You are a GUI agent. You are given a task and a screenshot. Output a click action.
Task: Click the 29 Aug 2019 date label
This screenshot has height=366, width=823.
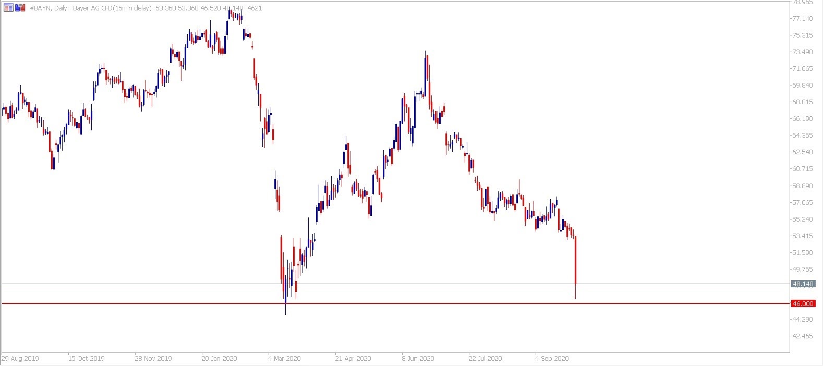20,358
